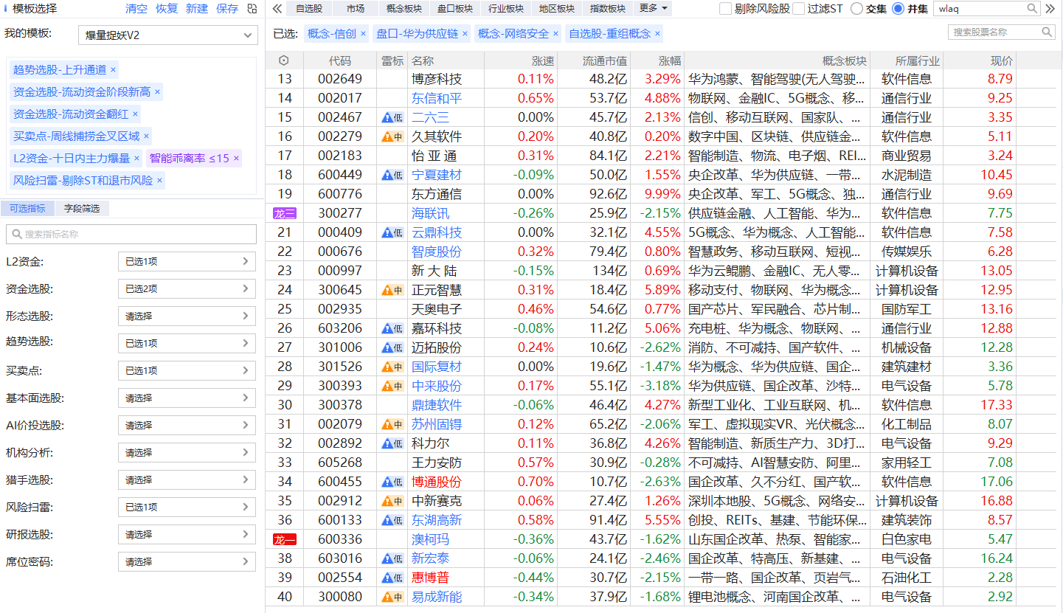Collapse panel with the double left chevron

[277, 9]
